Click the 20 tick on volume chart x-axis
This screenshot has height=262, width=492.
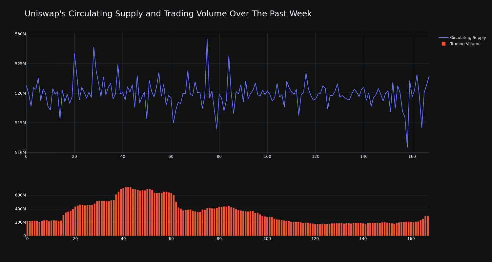point(75,239)
